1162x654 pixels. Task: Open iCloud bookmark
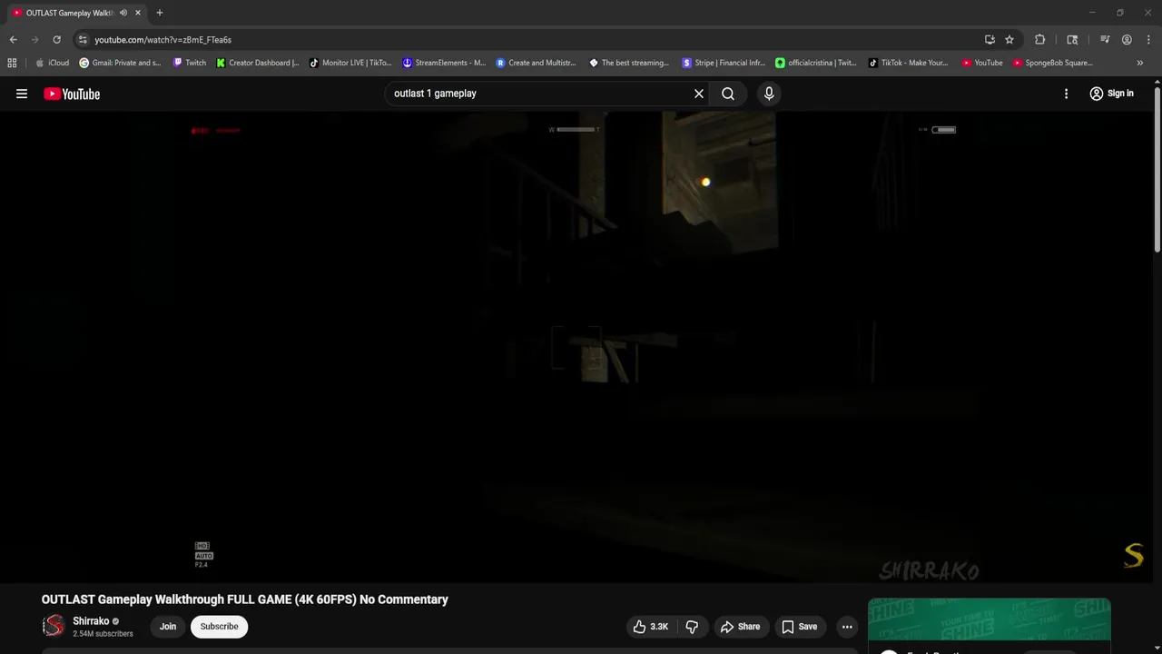(52, 63)
